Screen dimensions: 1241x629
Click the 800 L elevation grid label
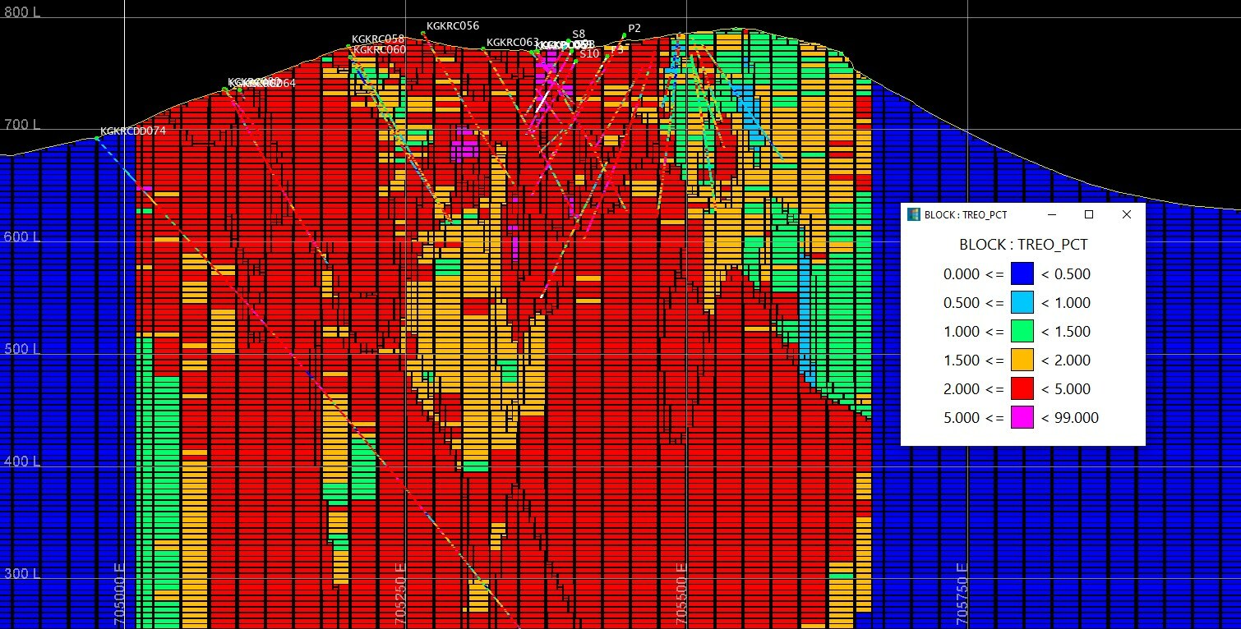click(21, 13)
